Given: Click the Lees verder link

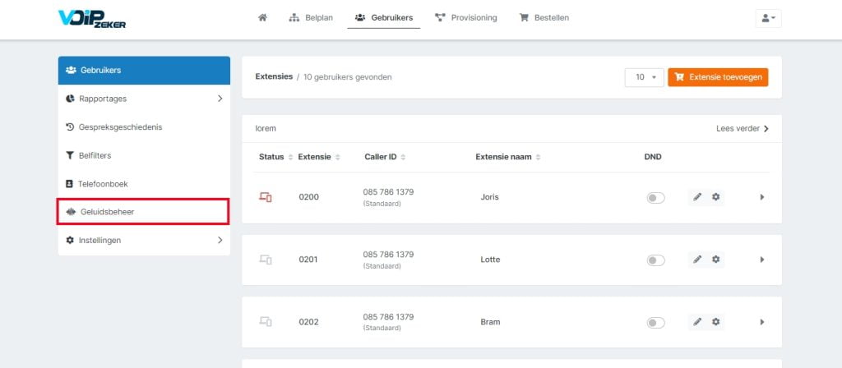Looking at the screenshot, I should [743, 129].
